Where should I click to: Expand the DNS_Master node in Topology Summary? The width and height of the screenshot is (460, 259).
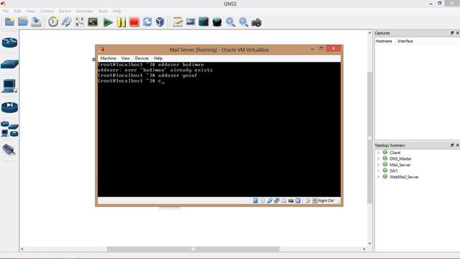(379, 158)
